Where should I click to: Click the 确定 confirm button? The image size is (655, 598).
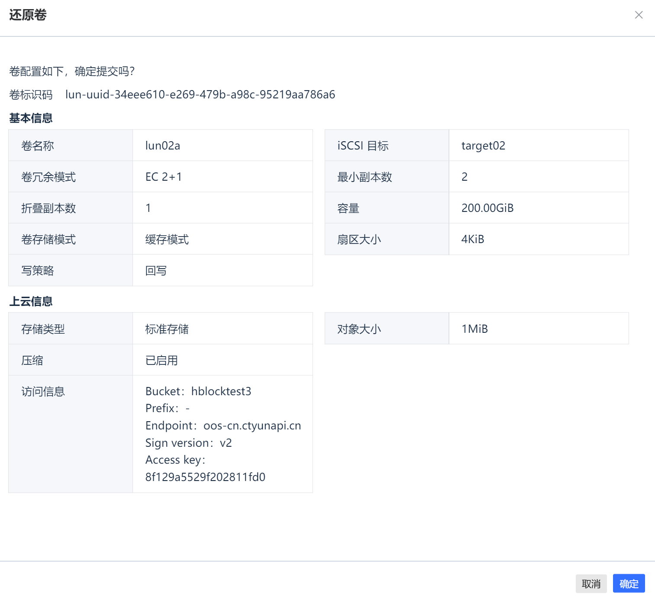click(x=629, y=584)
